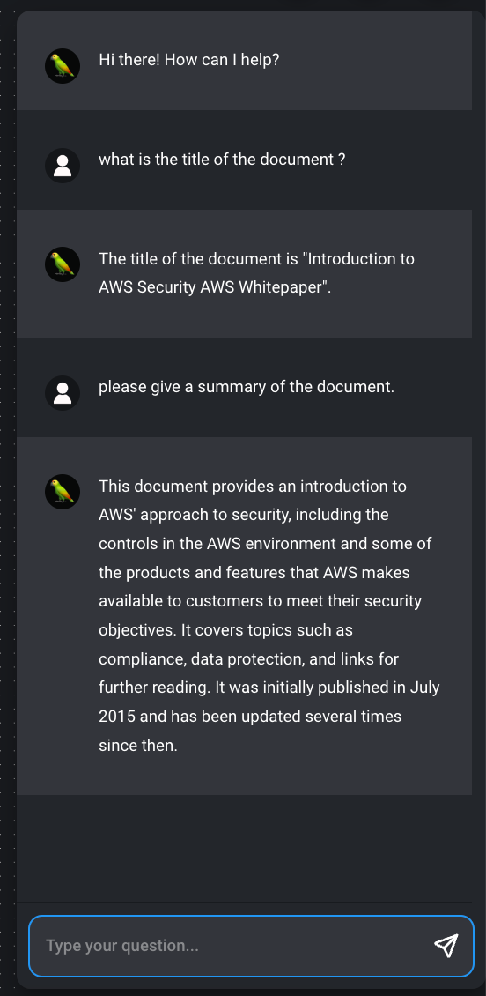Click the quoted title "Introduction to AWS Security" text
The height and width of the screenshot is (996, 486).
coord(256,273)
